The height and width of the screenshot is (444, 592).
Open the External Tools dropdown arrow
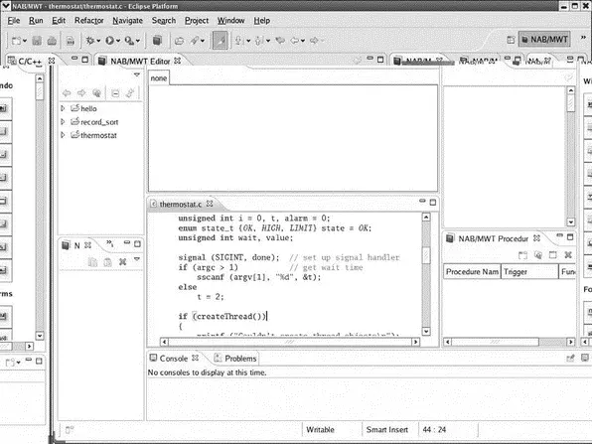[138, 41]
